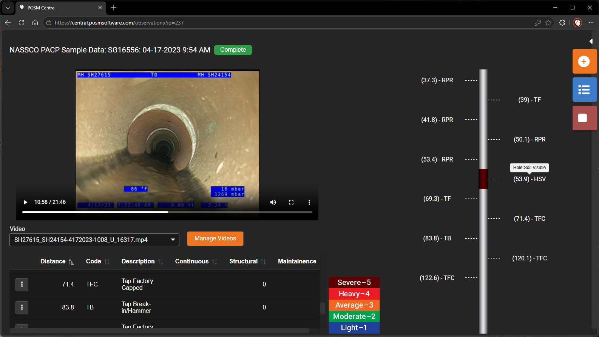
Task: Click the dark red HSV pipe segment
Action: tap(483, 179)
